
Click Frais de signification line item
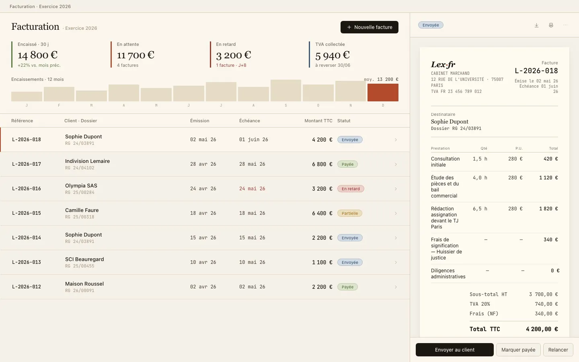click(x=446, y=249)
